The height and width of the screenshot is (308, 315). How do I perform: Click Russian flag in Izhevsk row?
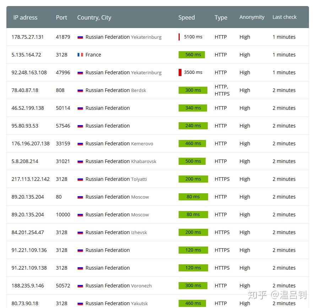80,232
